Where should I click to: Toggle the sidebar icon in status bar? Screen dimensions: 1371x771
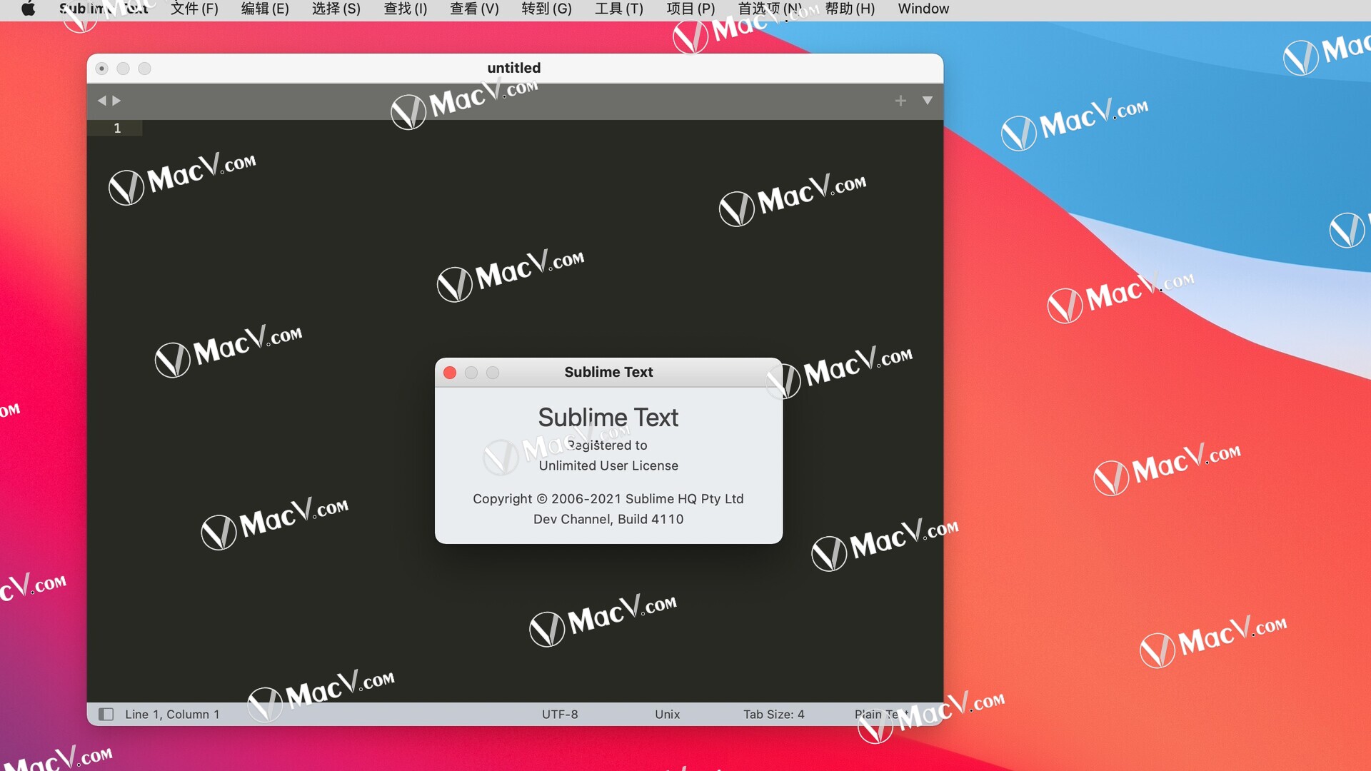[106, 714]
